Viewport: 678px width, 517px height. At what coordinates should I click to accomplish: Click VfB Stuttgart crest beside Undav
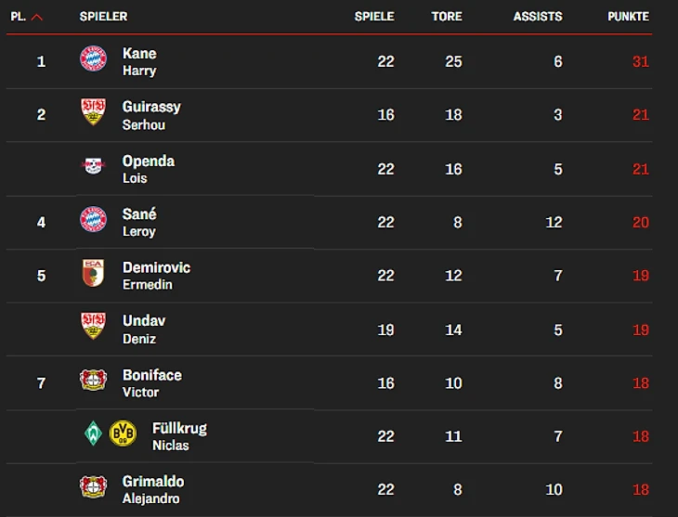pyautogui.click(x=94, y=326)
